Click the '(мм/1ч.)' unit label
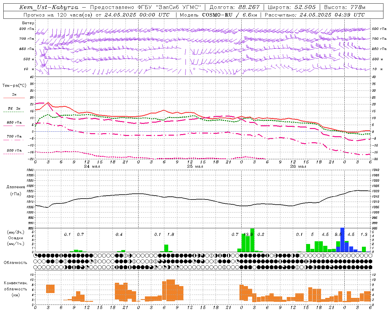388x310 pixels. click(16, 244)
